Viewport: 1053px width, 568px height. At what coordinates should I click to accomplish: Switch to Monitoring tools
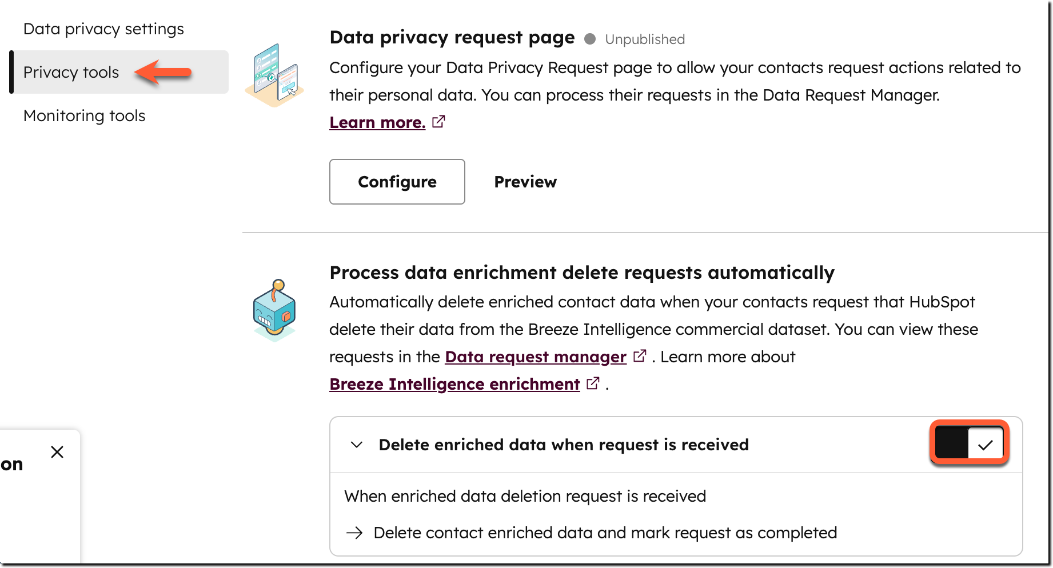pyautogui.click(x=84, y=115)
